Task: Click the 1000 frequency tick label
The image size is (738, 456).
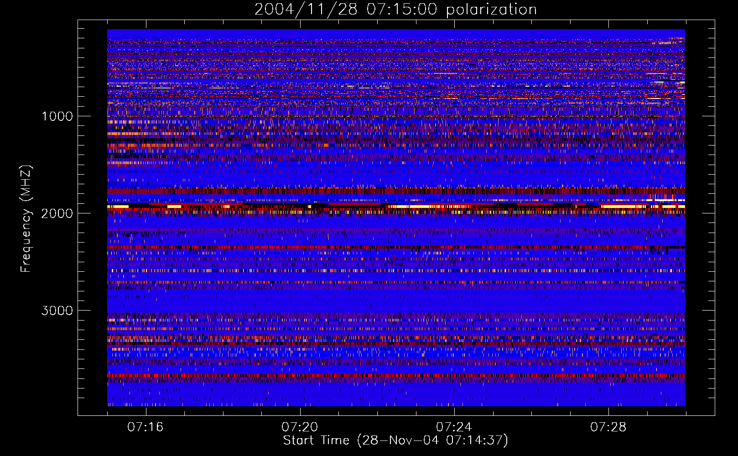Action: tap(57, 116)
